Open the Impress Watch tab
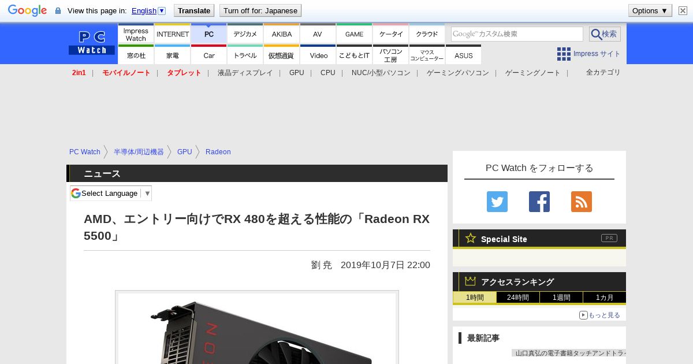 tap(136, 34)
